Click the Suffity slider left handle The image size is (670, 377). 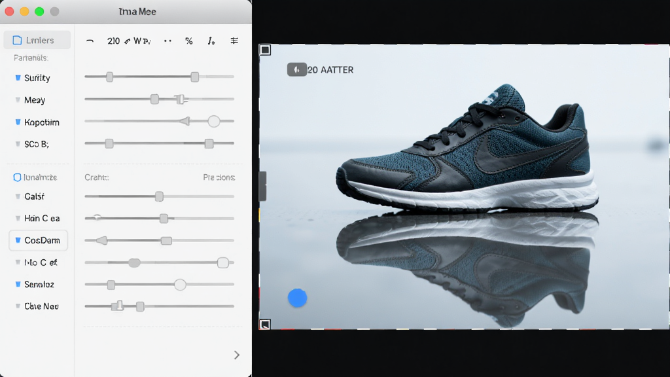click(110, 77)
